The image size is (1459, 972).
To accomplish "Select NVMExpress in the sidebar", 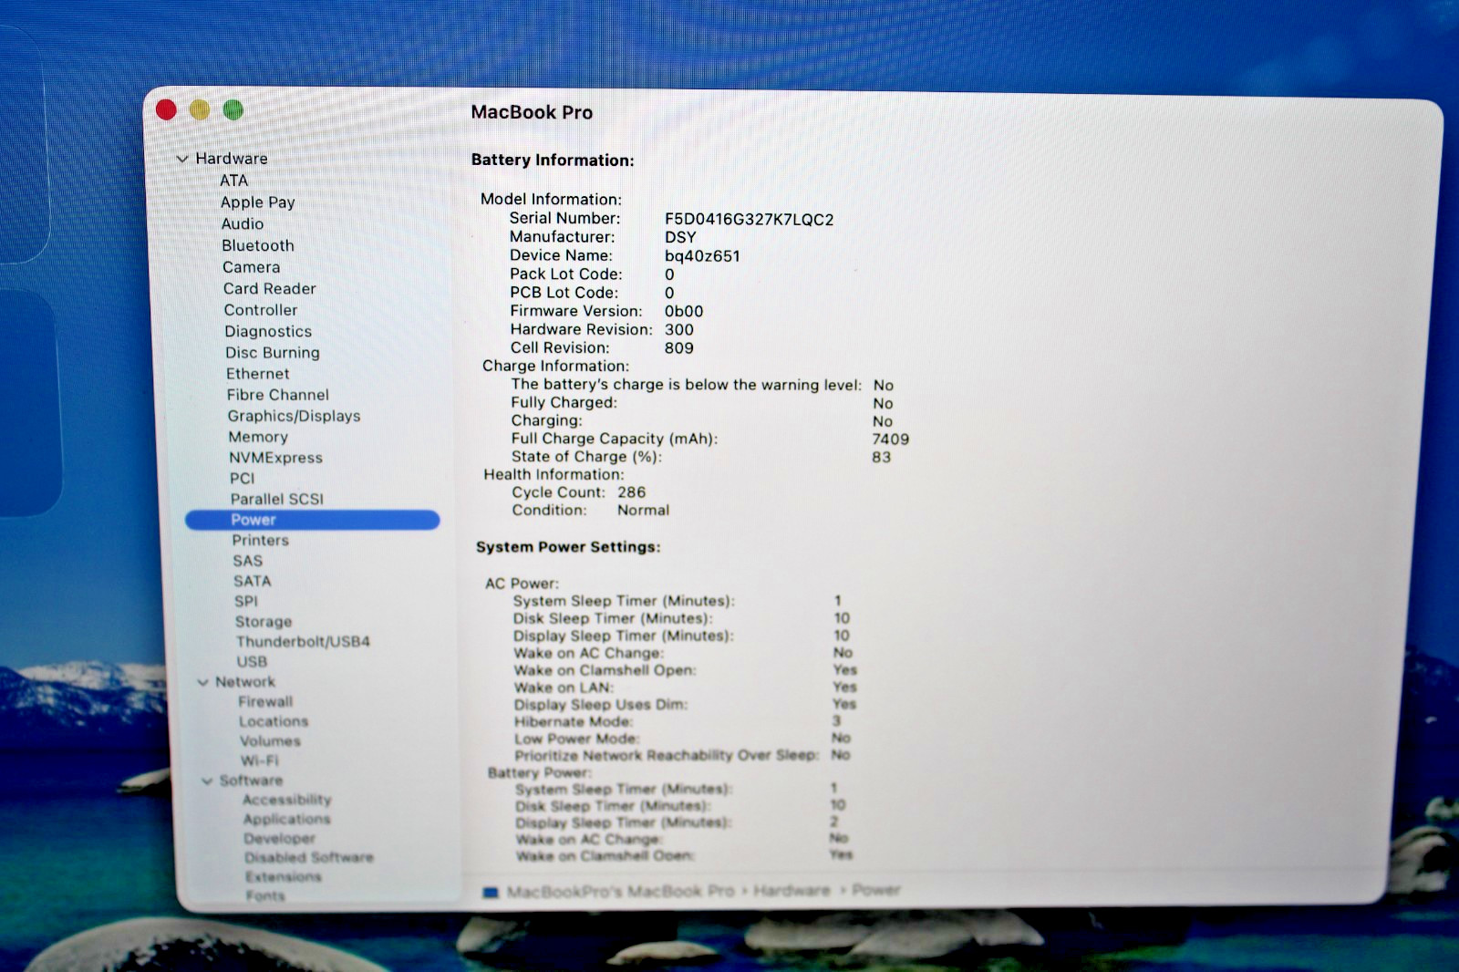I will coord(275,458).
